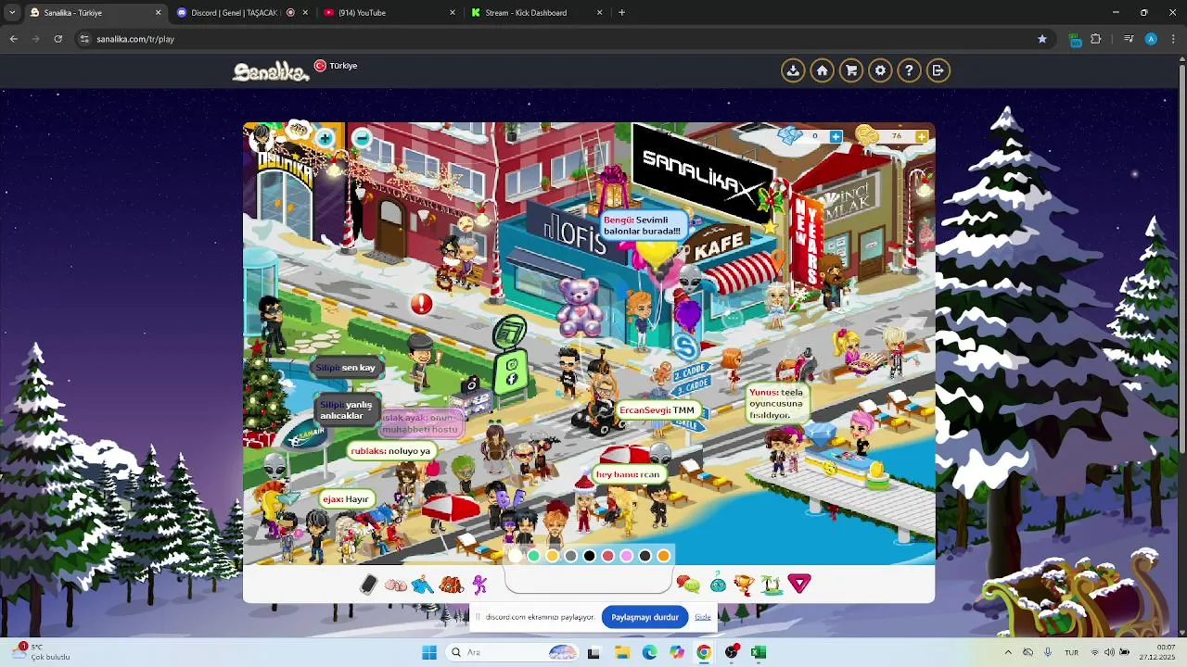Click the taskbar search box
1187x667 pixels.
coord(512,652)
